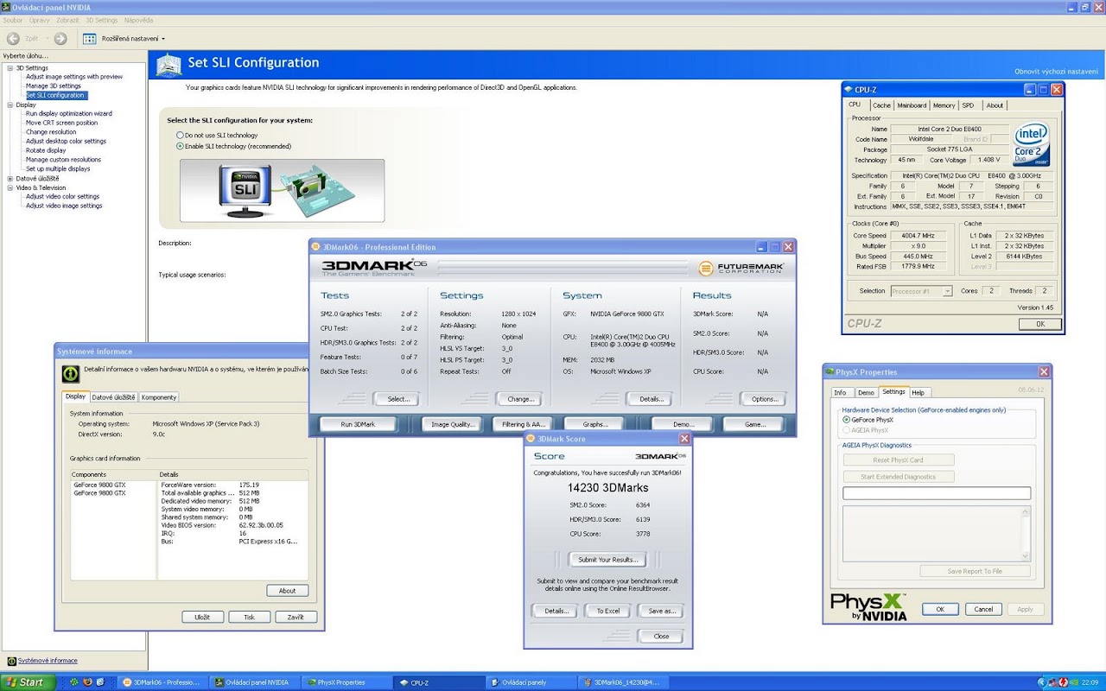1106x691 pixels.
Task: Click the 3DMark Score window title icon
Action: [x=531, y=439]
